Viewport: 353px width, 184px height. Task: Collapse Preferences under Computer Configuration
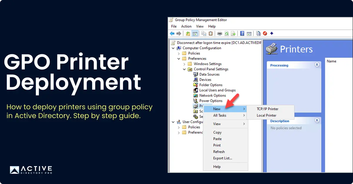coord(179,59)
